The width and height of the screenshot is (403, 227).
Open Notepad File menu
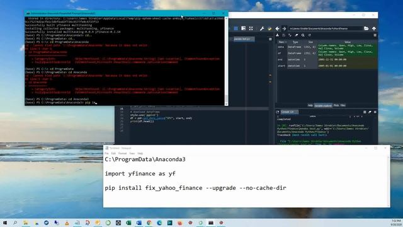106,153
